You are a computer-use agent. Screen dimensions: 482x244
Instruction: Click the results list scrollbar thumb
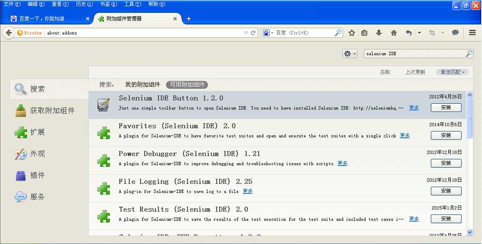470,118
